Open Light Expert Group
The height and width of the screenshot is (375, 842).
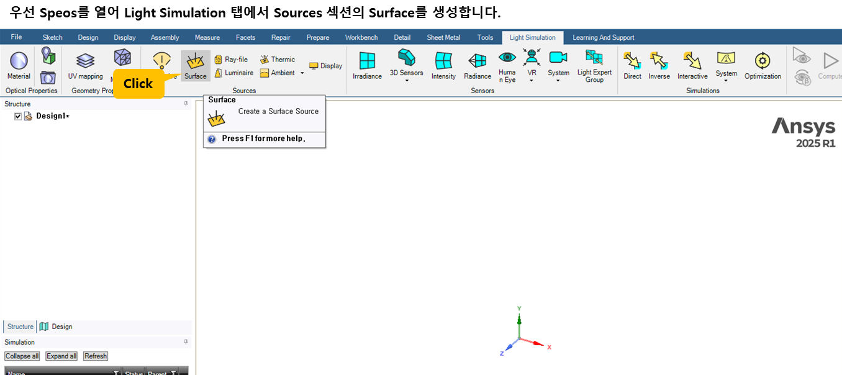(594, 67)
